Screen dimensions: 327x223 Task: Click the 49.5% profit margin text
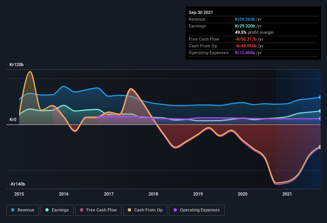(254, 32)
